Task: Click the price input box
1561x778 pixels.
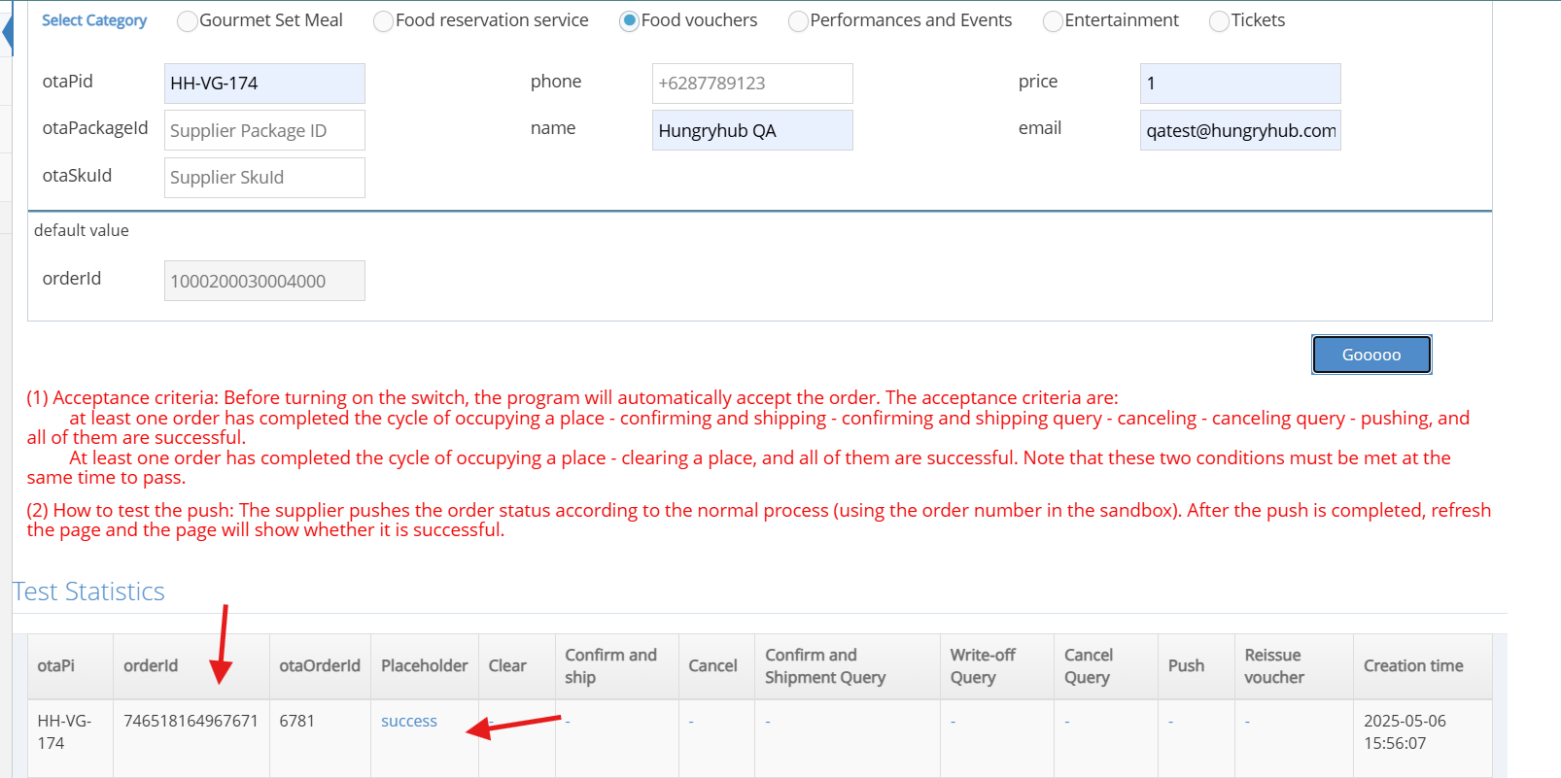Action: [1239, 84]
